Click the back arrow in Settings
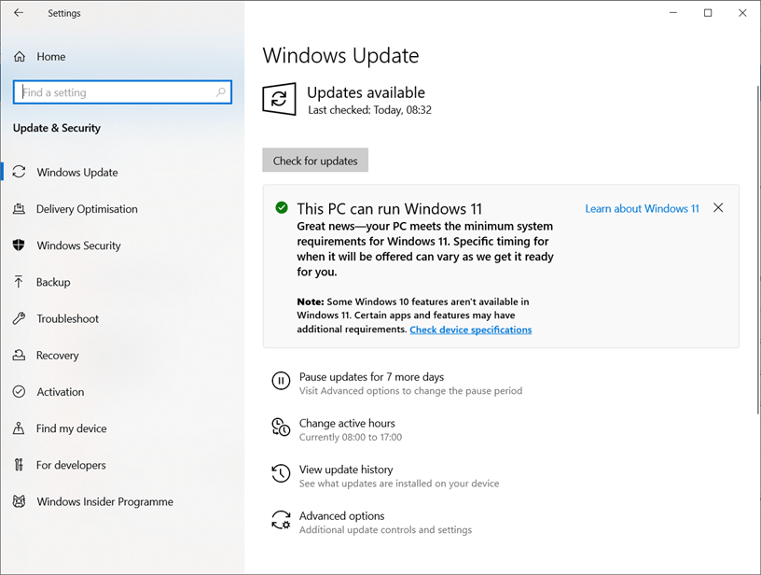The height and width of the screenshot is (575, 761). pyautogui.click(x=19, y=13)
